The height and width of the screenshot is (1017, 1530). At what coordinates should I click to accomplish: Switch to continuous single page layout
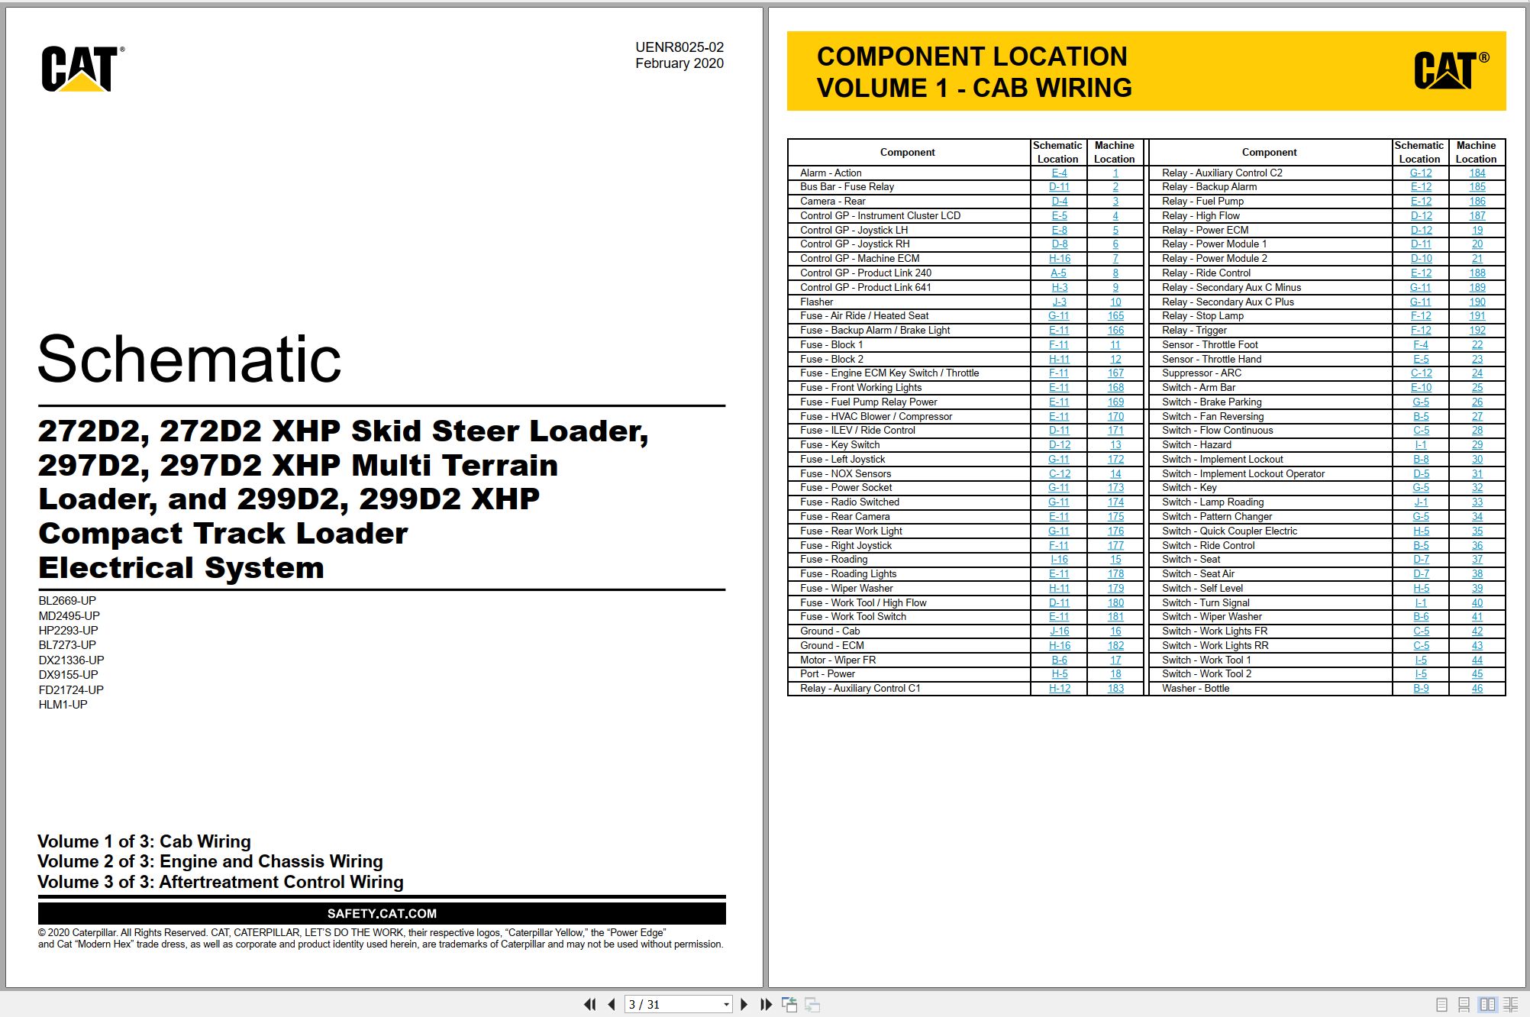pos(1464,1005)
